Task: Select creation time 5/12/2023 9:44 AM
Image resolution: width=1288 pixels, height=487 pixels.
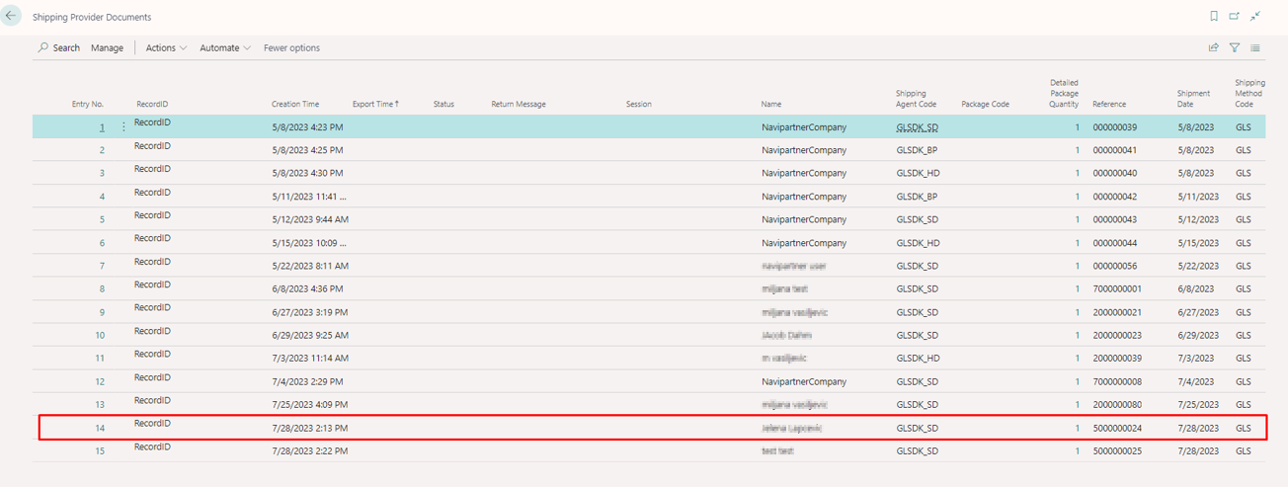Action: [x=309, y=219]
